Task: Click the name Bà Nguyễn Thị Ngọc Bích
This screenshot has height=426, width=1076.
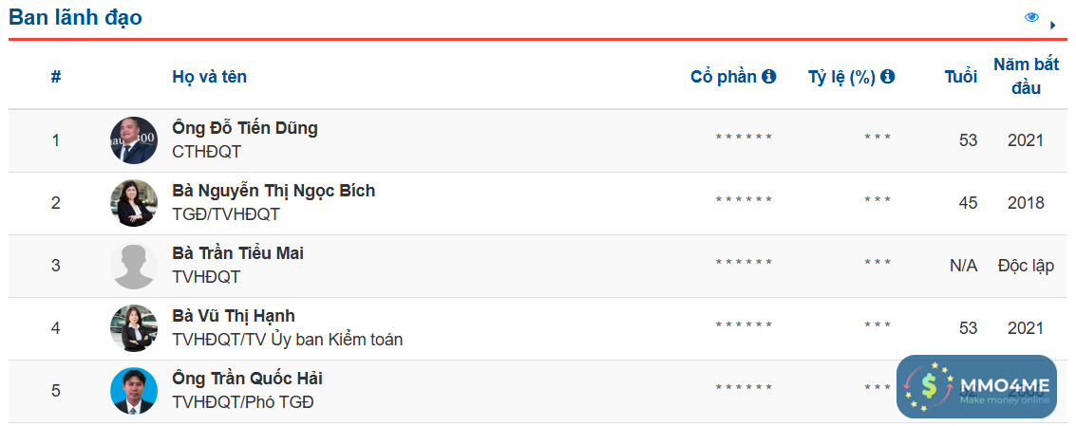Action: pos(274,191)
